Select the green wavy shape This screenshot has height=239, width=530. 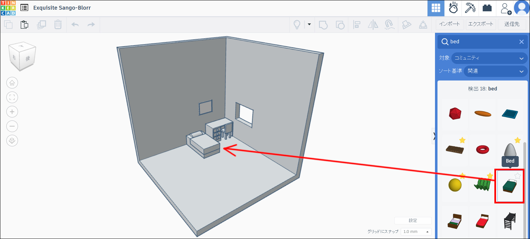click(x=482, y=185)
